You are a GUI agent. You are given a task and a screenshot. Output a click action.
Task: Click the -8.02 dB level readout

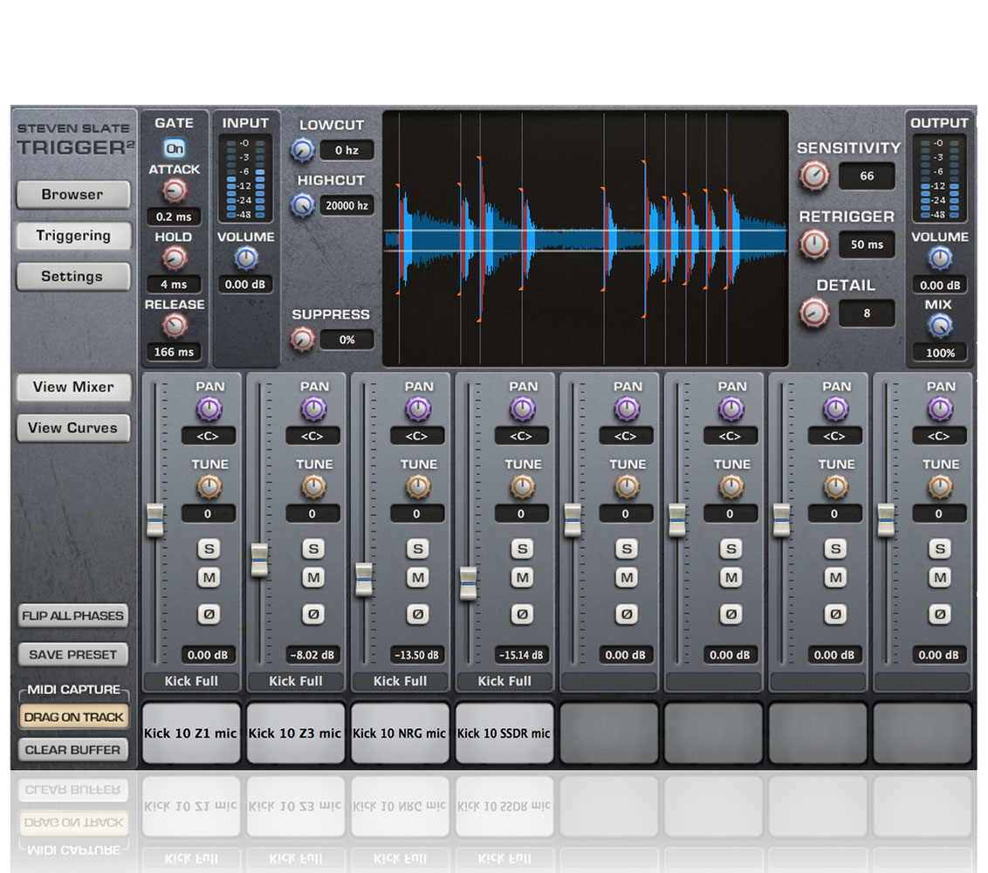pyautogui.click(x=312, y=655)
